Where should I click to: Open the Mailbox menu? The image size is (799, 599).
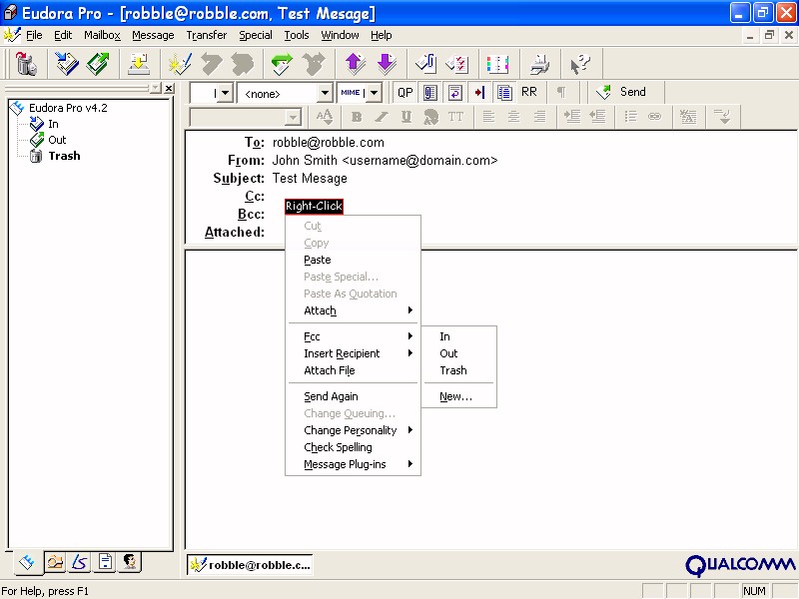(103, 35)
